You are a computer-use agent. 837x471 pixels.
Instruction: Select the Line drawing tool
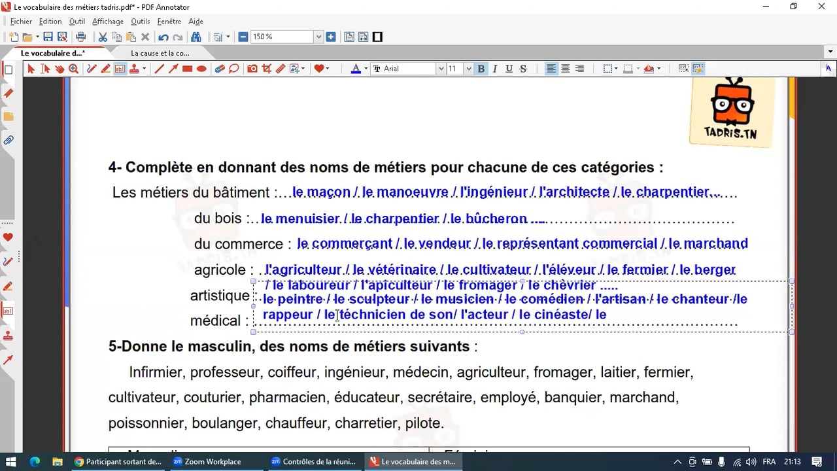(x=159, y=69)
